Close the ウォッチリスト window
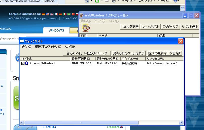Viewport: 204px width, 130px height. coord(181,41)
